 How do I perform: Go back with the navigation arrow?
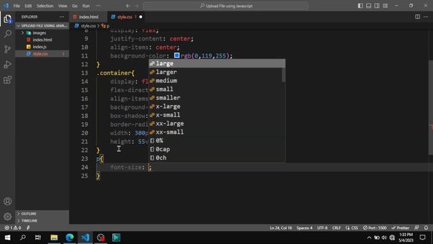coord(128,6)
